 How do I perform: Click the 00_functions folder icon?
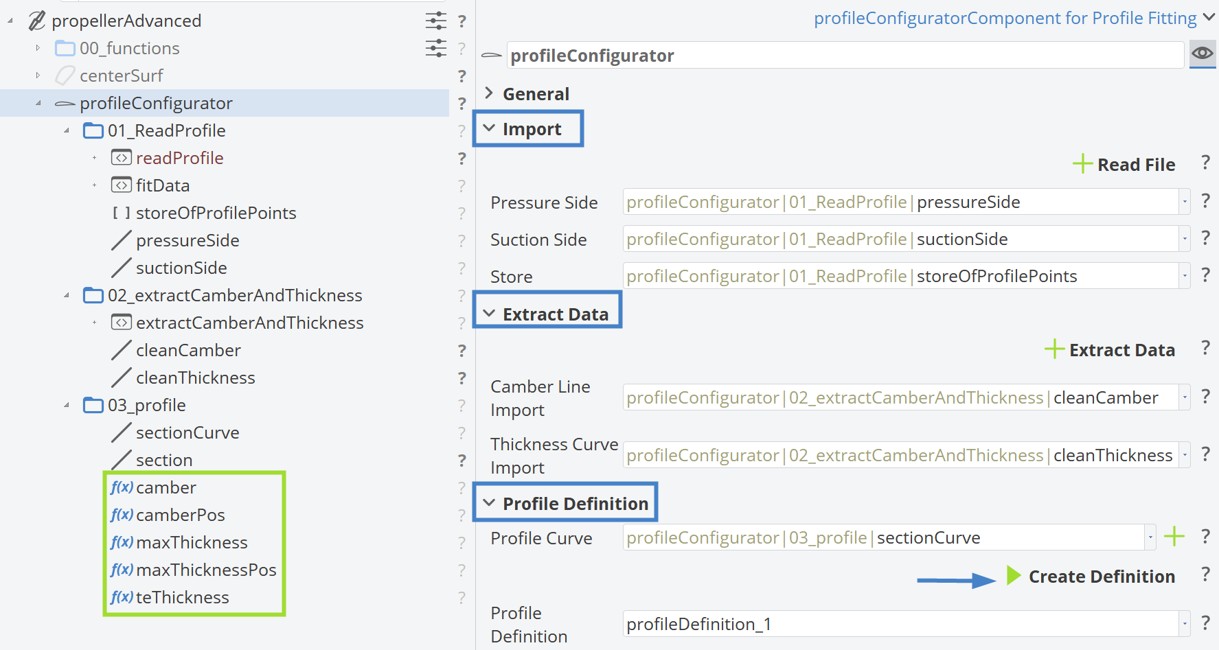[65, 48]
